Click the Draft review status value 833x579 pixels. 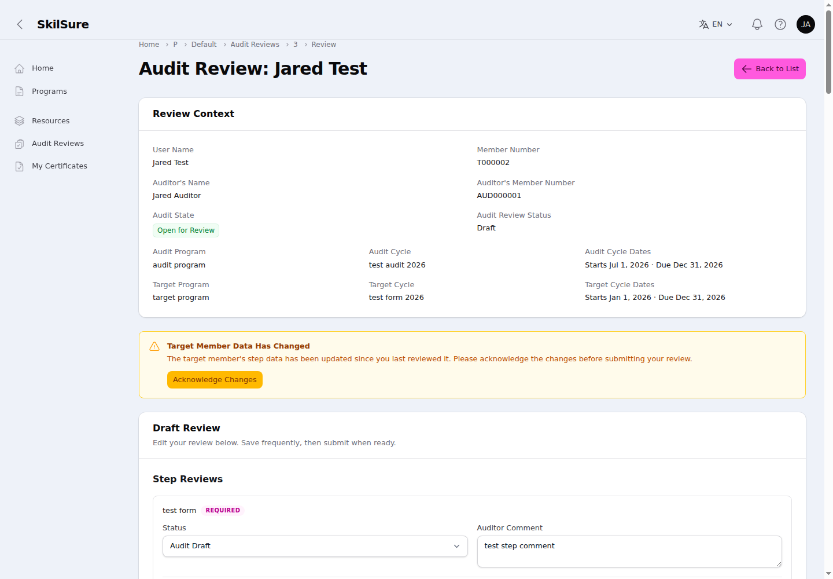point(486,228)
